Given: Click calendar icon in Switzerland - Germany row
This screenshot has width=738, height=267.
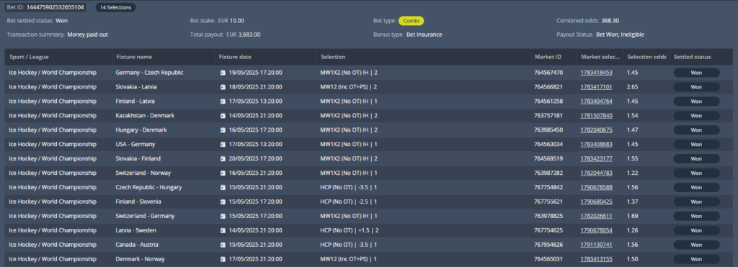Looking at the screenshot, I should [223, 216].
